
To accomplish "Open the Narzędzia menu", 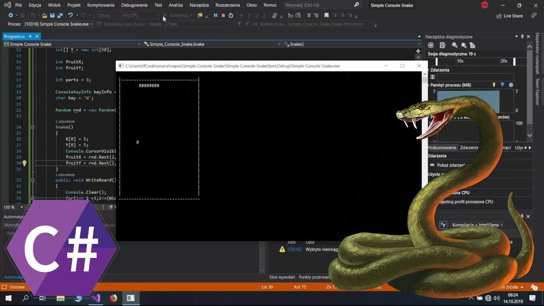I will [199, 5].
